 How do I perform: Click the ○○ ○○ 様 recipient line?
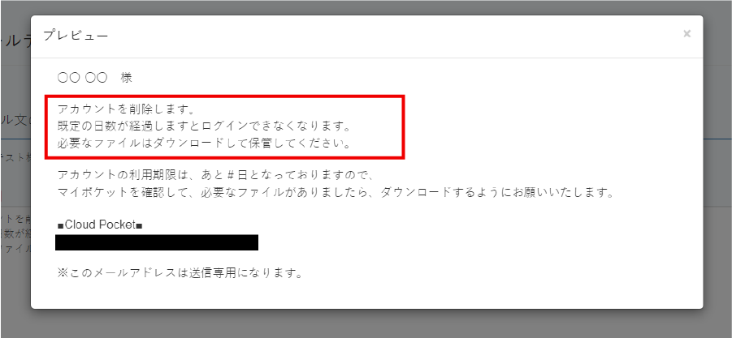(95, 78)
